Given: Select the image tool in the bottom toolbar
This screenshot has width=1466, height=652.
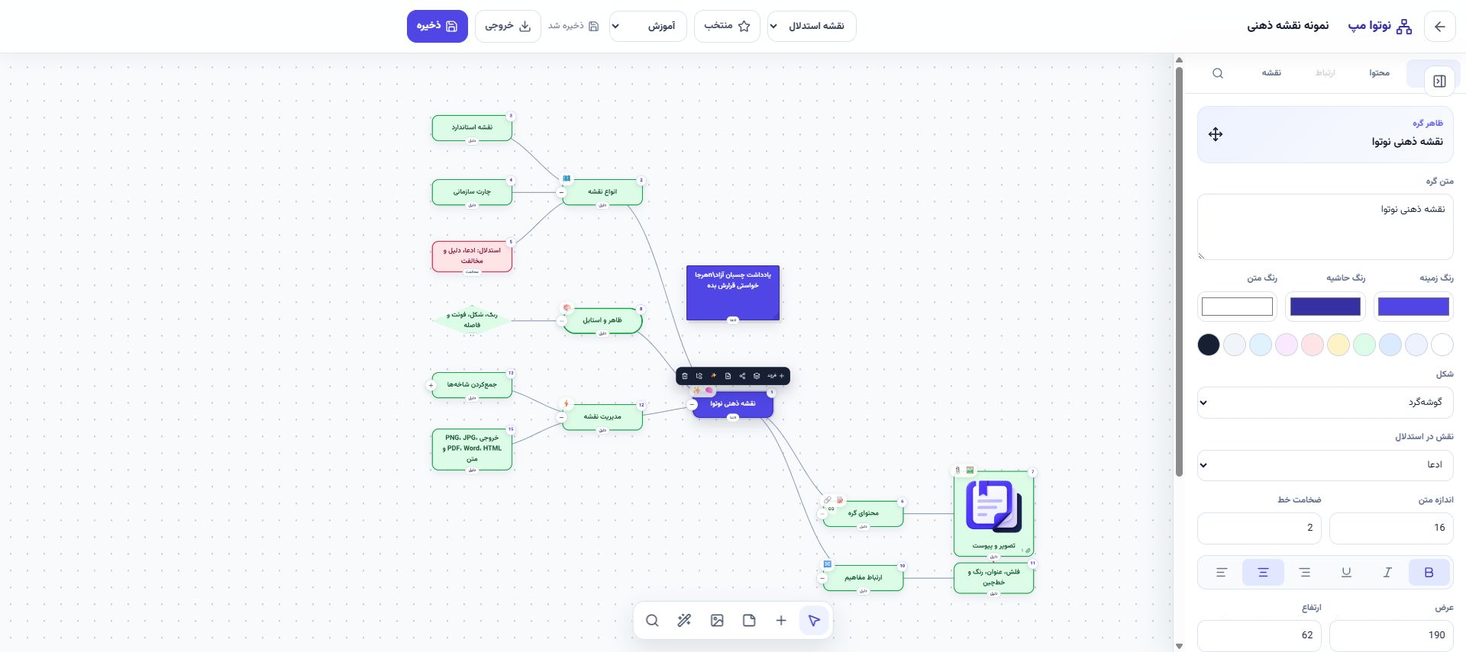Looking at the screenshot, I should point(717,621).
